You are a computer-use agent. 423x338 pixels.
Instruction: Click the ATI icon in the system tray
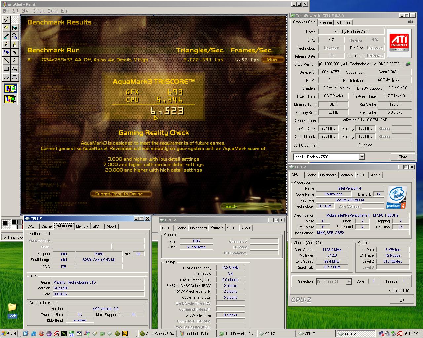(399, 334)
